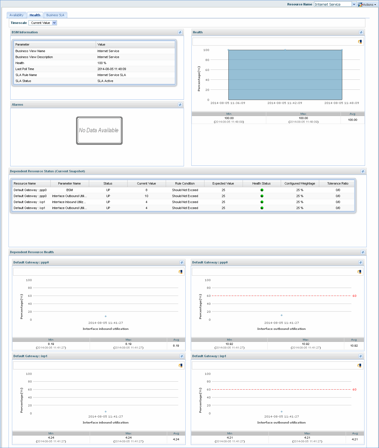Open chart options for ppp0 inbound graph
This screenshot has width=379, height=448.
[x=181, y=272]
